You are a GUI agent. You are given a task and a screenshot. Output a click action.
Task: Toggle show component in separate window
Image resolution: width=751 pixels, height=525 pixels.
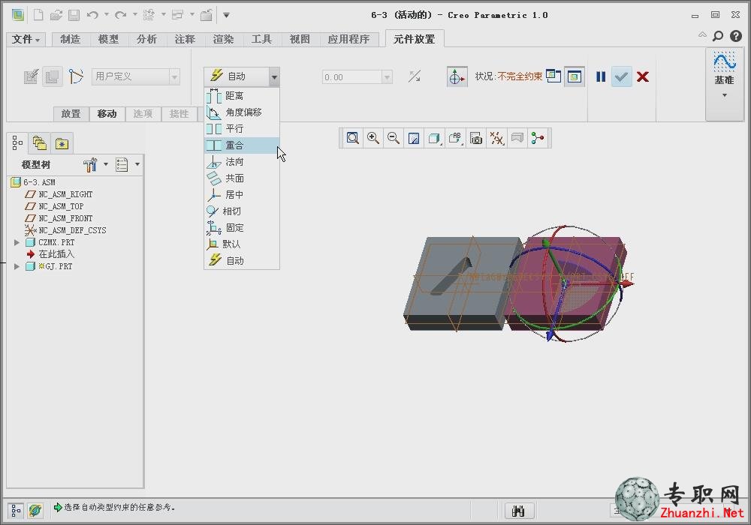coord(553,76)
